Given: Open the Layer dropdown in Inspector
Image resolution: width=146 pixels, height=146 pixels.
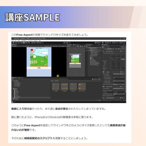Looking at the screenshot, I should [x=121, y=49].
